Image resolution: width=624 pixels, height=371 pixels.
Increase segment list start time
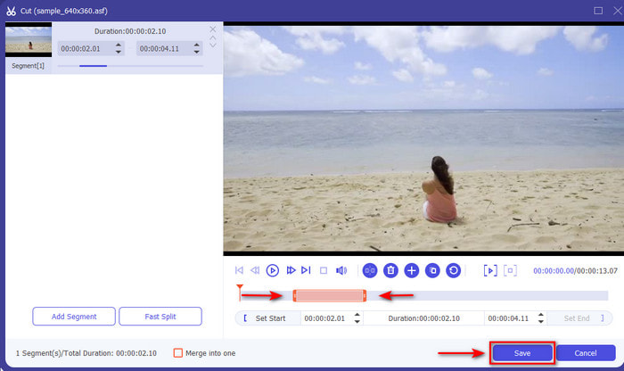click(119, 45)
